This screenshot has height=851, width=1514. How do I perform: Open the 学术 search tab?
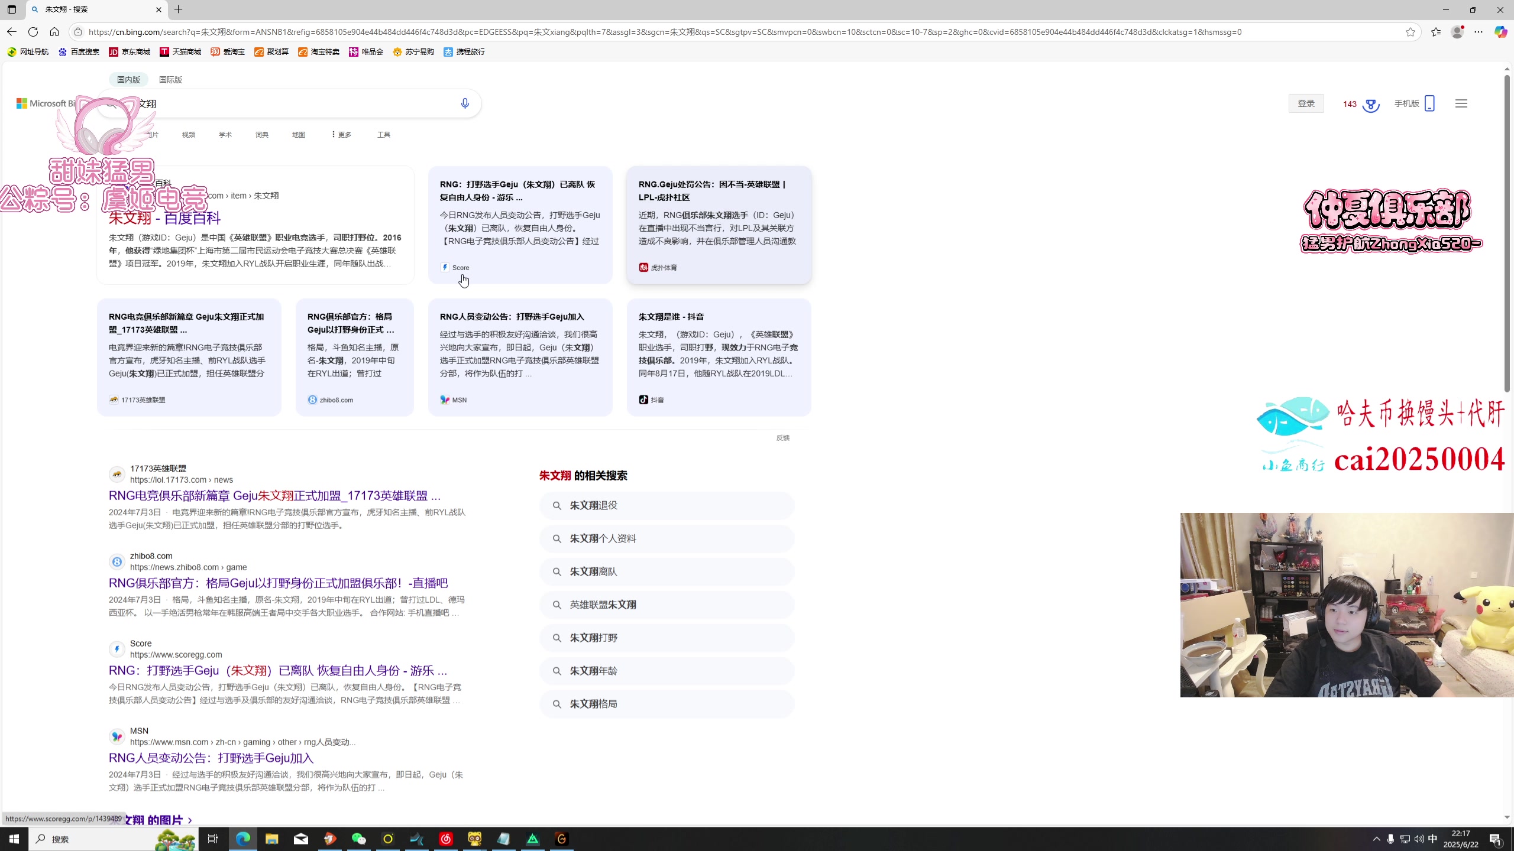point(225,135)
